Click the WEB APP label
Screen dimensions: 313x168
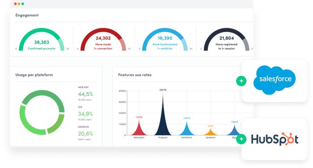coord(83,87)
